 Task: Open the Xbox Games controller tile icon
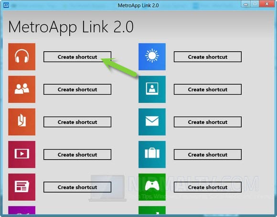pos(152,187)
